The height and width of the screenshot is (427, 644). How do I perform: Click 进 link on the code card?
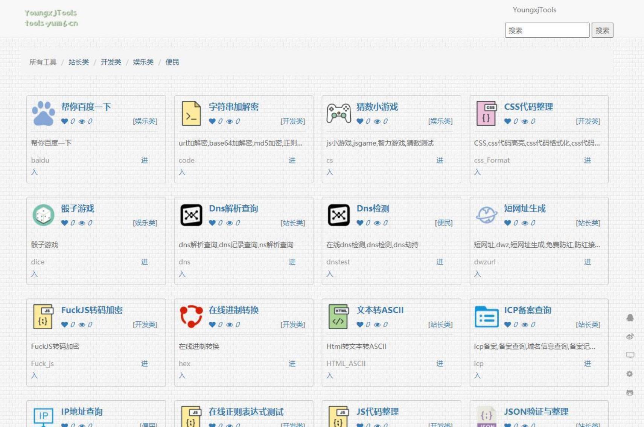tap(292, 161)
